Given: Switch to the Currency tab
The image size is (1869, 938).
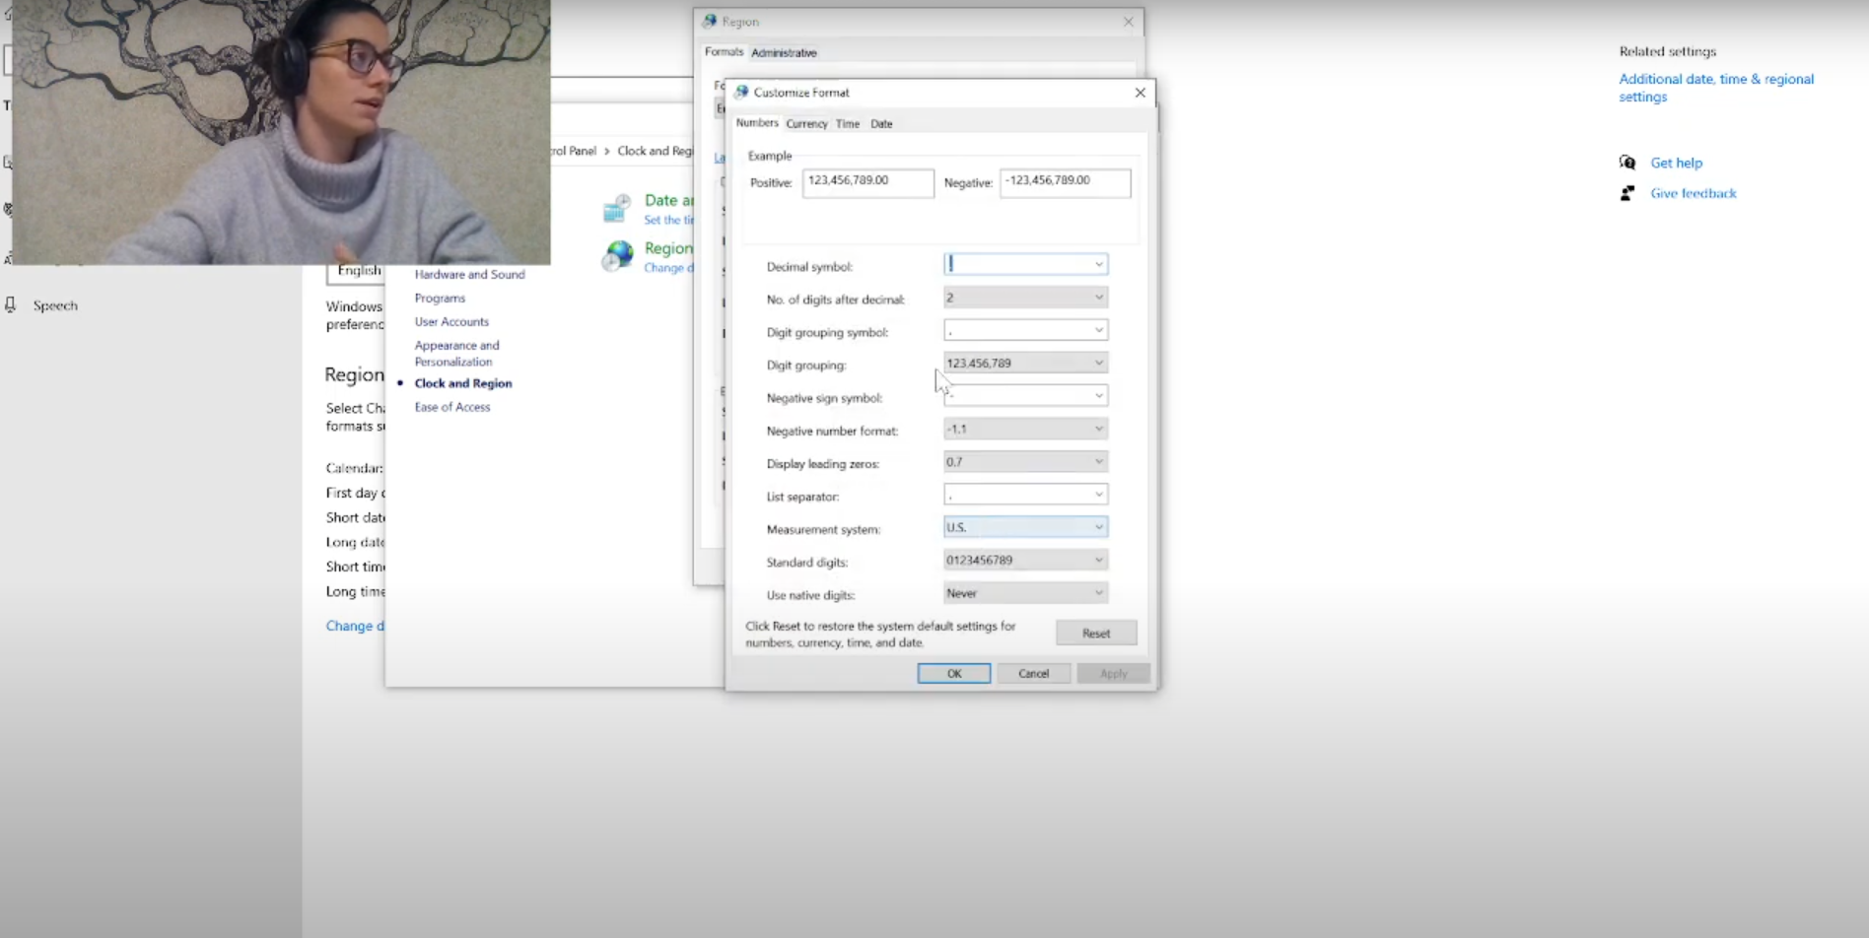Looking at the screenshot, I should click(806, 124).
